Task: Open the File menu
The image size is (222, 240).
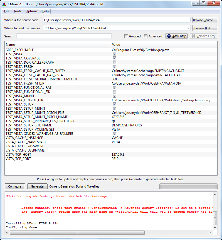Action: [7, 11]
